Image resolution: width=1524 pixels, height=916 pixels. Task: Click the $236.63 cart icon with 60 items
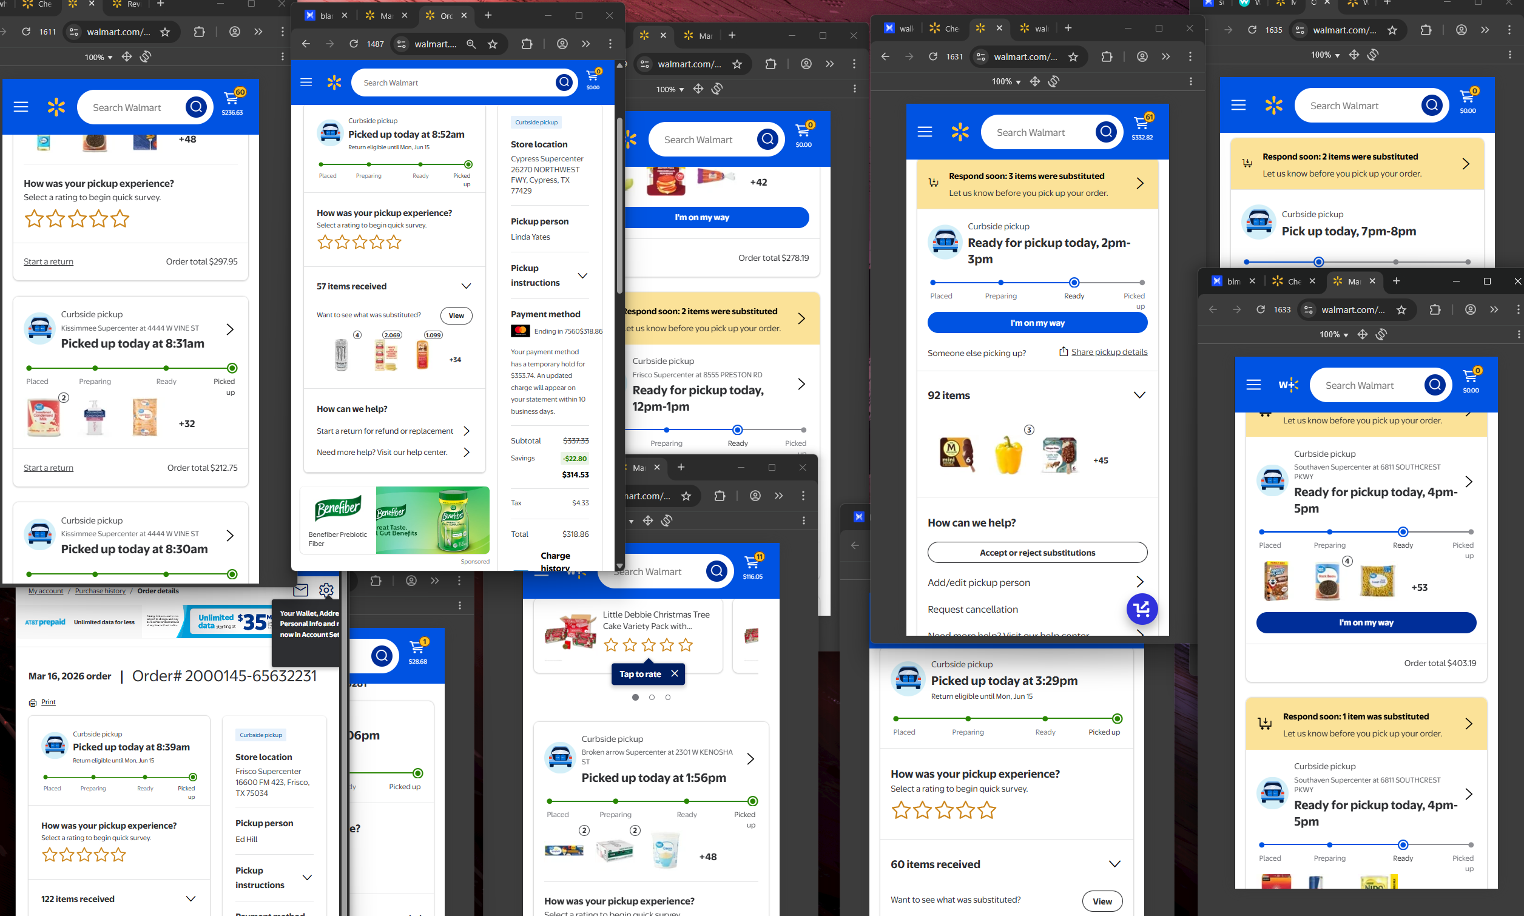click(x=232, y=101)
